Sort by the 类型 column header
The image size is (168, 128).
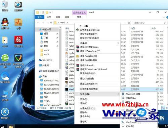pos(133,28)
